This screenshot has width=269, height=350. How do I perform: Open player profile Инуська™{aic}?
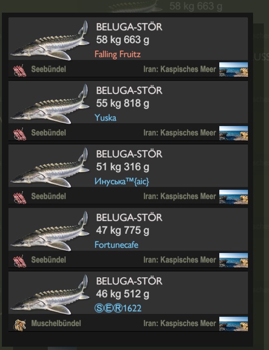(122, 181)
